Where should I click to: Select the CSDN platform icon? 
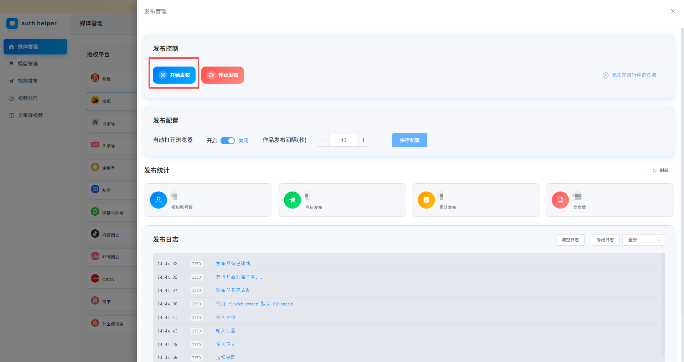click(95, 278)
